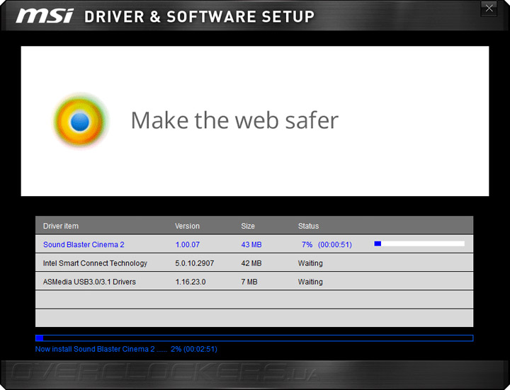Click the 'Version' column header
The width and height of the screenshot is (510, 390).
click(x=187, y=226)
